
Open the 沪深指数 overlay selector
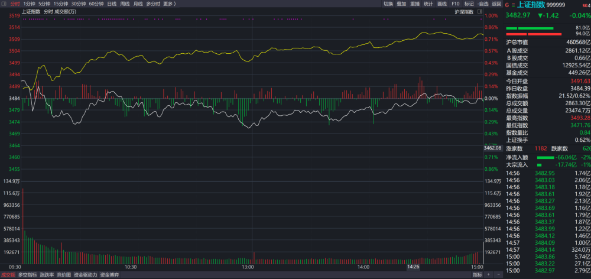[x=465, y=12]
